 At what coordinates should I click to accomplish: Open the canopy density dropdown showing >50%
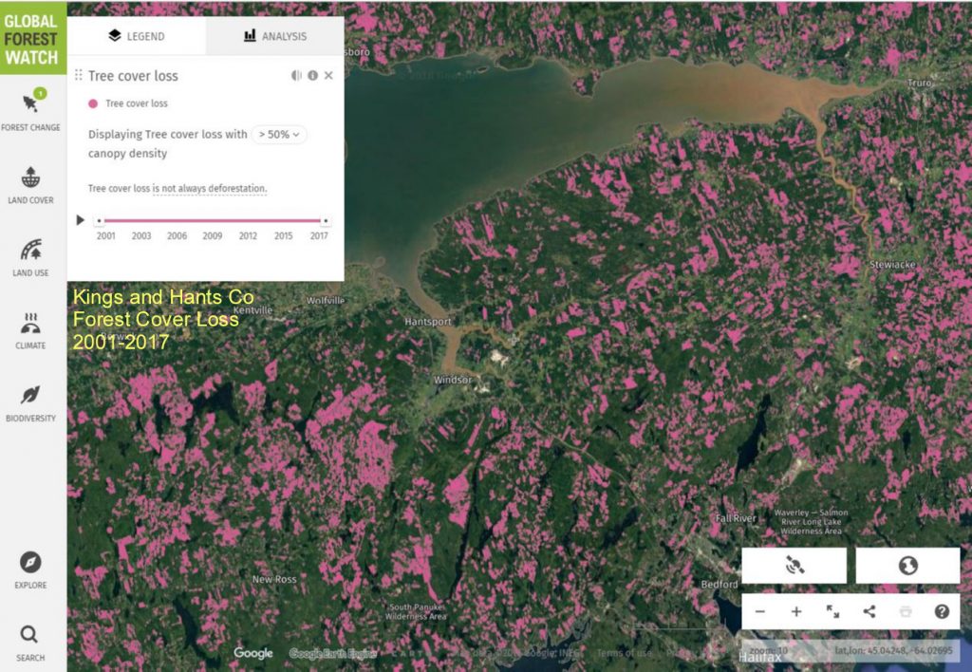click(280, 135)
